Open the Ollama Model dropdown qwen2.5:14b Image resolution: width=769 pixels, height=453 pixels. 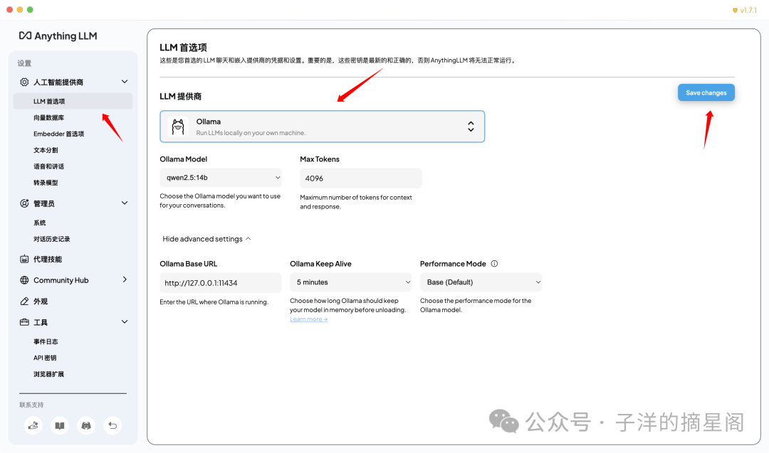(221, 178)
